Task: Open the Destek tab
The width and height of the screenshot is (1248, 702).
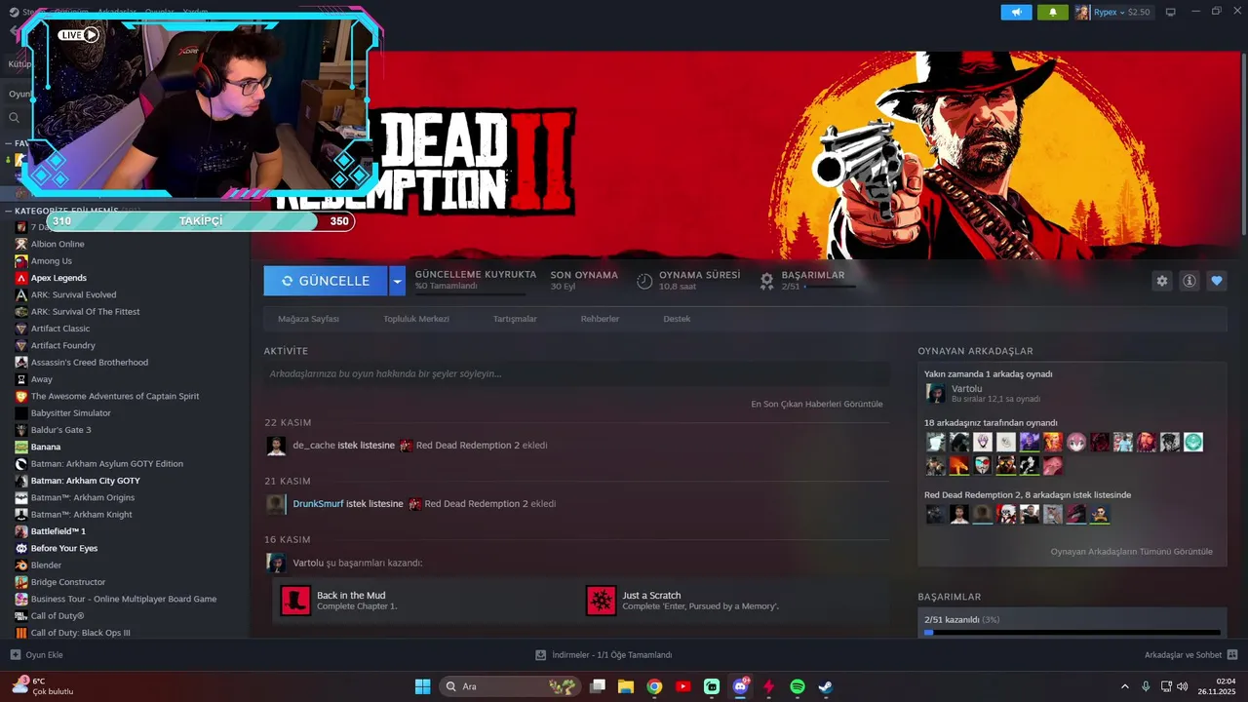Action: coord(677,319)
